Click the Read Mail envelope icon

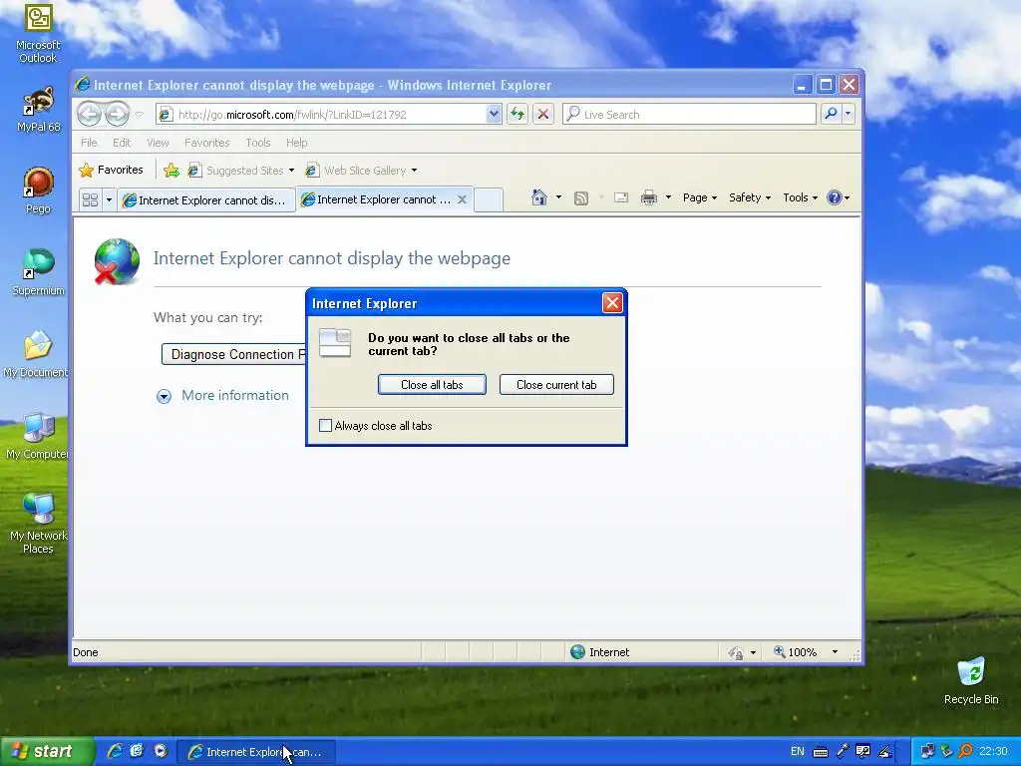pos(621,197)
